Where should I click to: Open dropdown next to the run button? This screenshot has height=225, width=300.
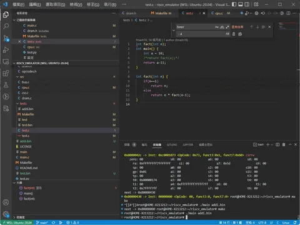coord(251,13)
